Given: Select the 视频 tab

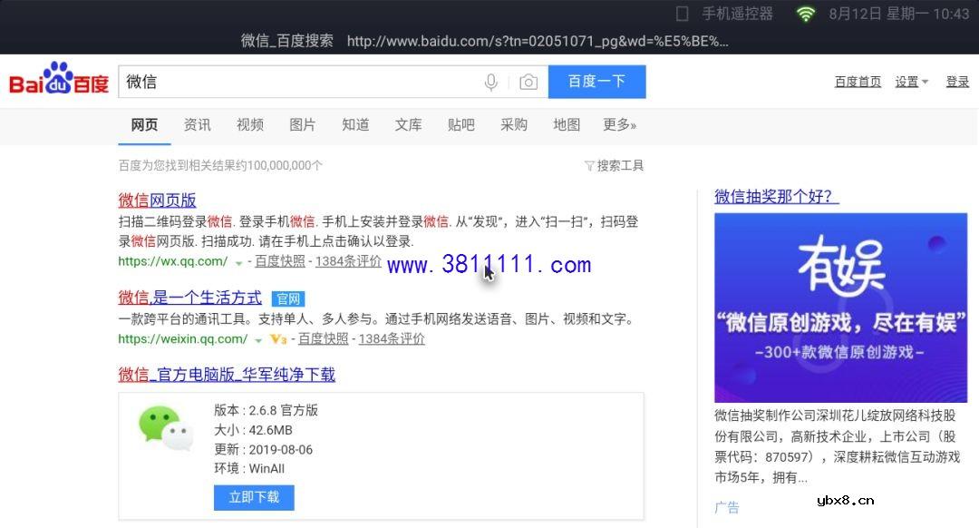Looking at the screenshot, I should point(249,125).
